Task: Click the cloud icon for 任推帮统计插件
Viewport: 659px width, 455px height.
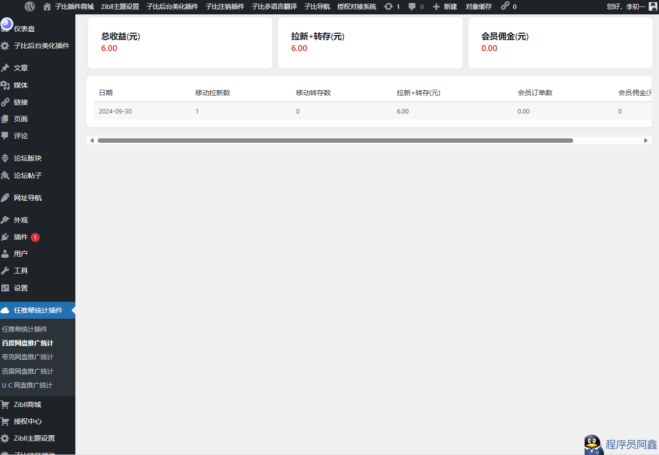Action: coord(5,310)
